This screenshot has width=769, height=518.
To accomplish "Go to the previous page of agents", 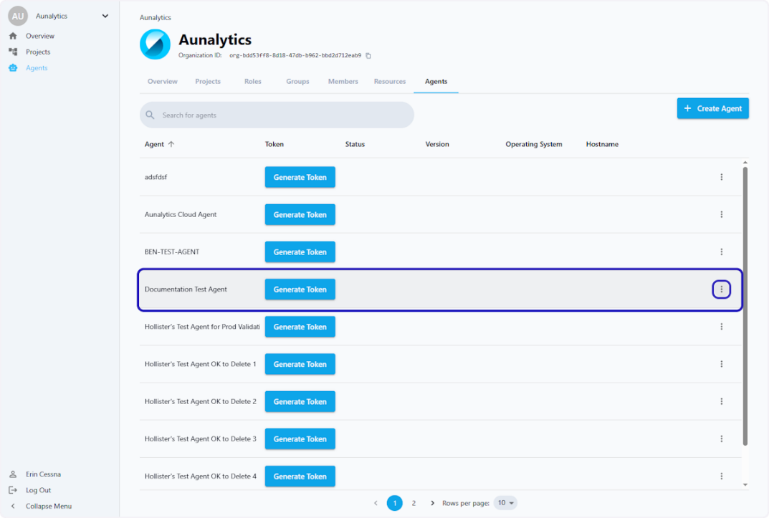I will pos(376,503).
